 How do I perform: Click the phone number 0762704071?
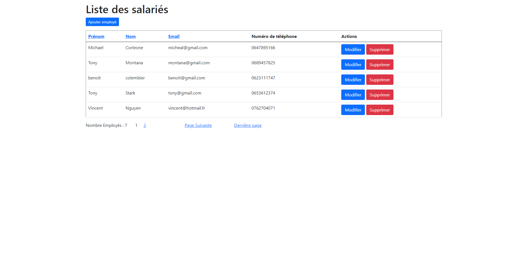click(x=263, y=108)
